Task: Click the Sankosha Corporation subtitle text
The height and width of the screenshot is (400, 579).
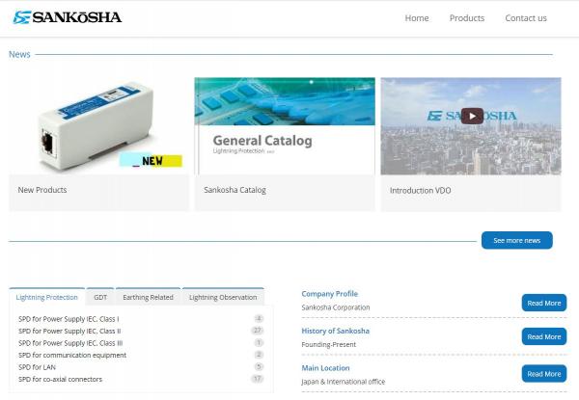Action: (x=335, y=307)
